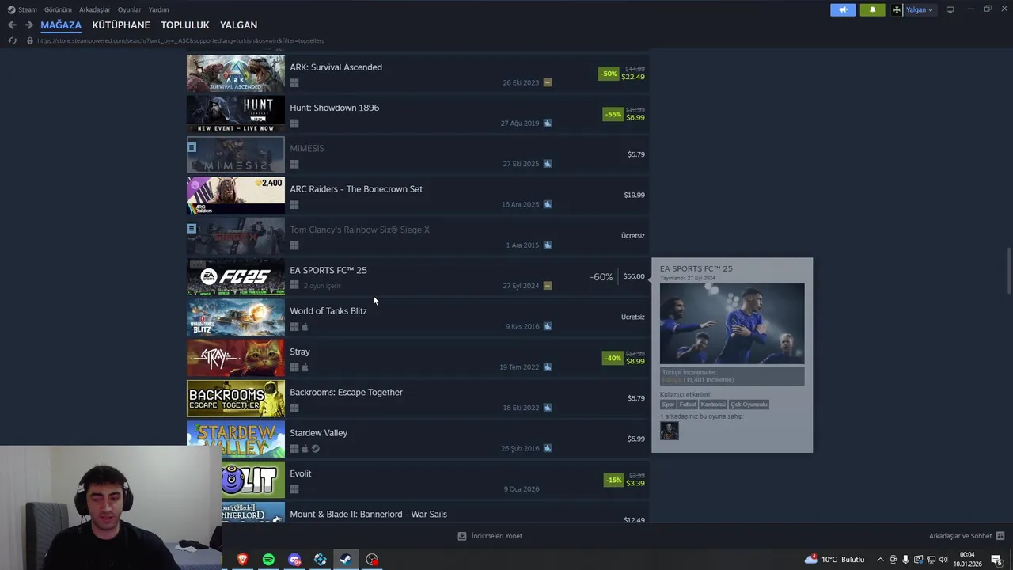Viewport: 1013px width, 570px height.
Task: Open Brave browser from the taskbar
Action: coord(242,560)
